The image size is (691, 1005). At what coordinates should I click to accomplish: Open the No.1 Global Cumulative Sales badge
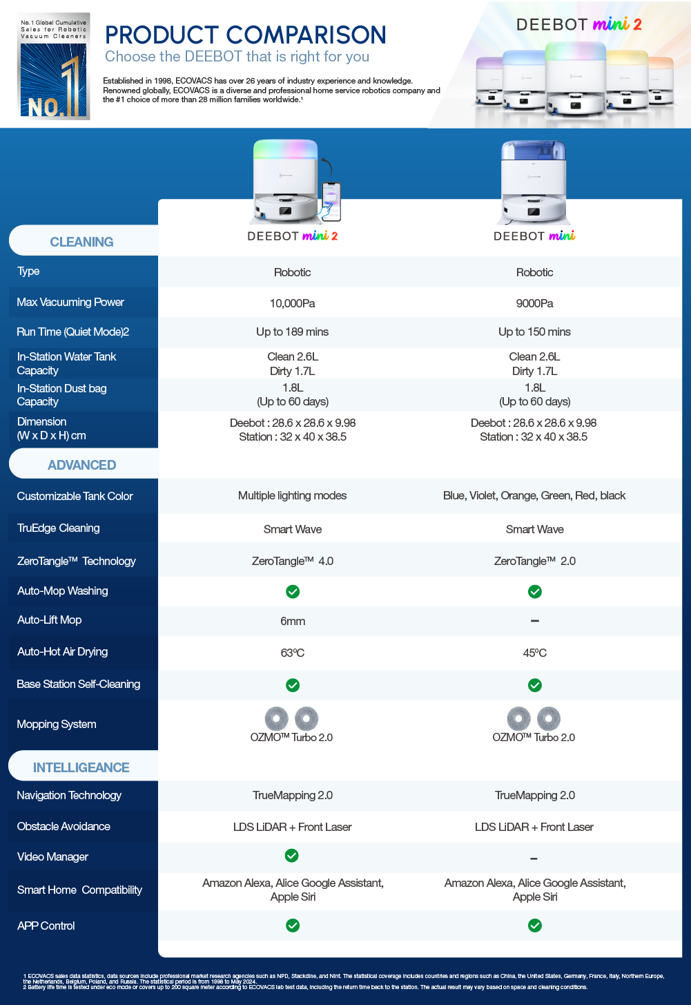[x=54, y=66]
